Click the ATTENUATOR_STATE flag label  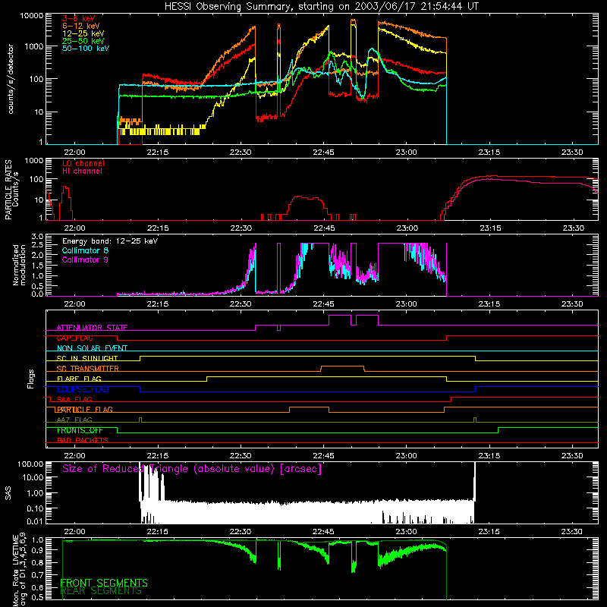(92, 328)
